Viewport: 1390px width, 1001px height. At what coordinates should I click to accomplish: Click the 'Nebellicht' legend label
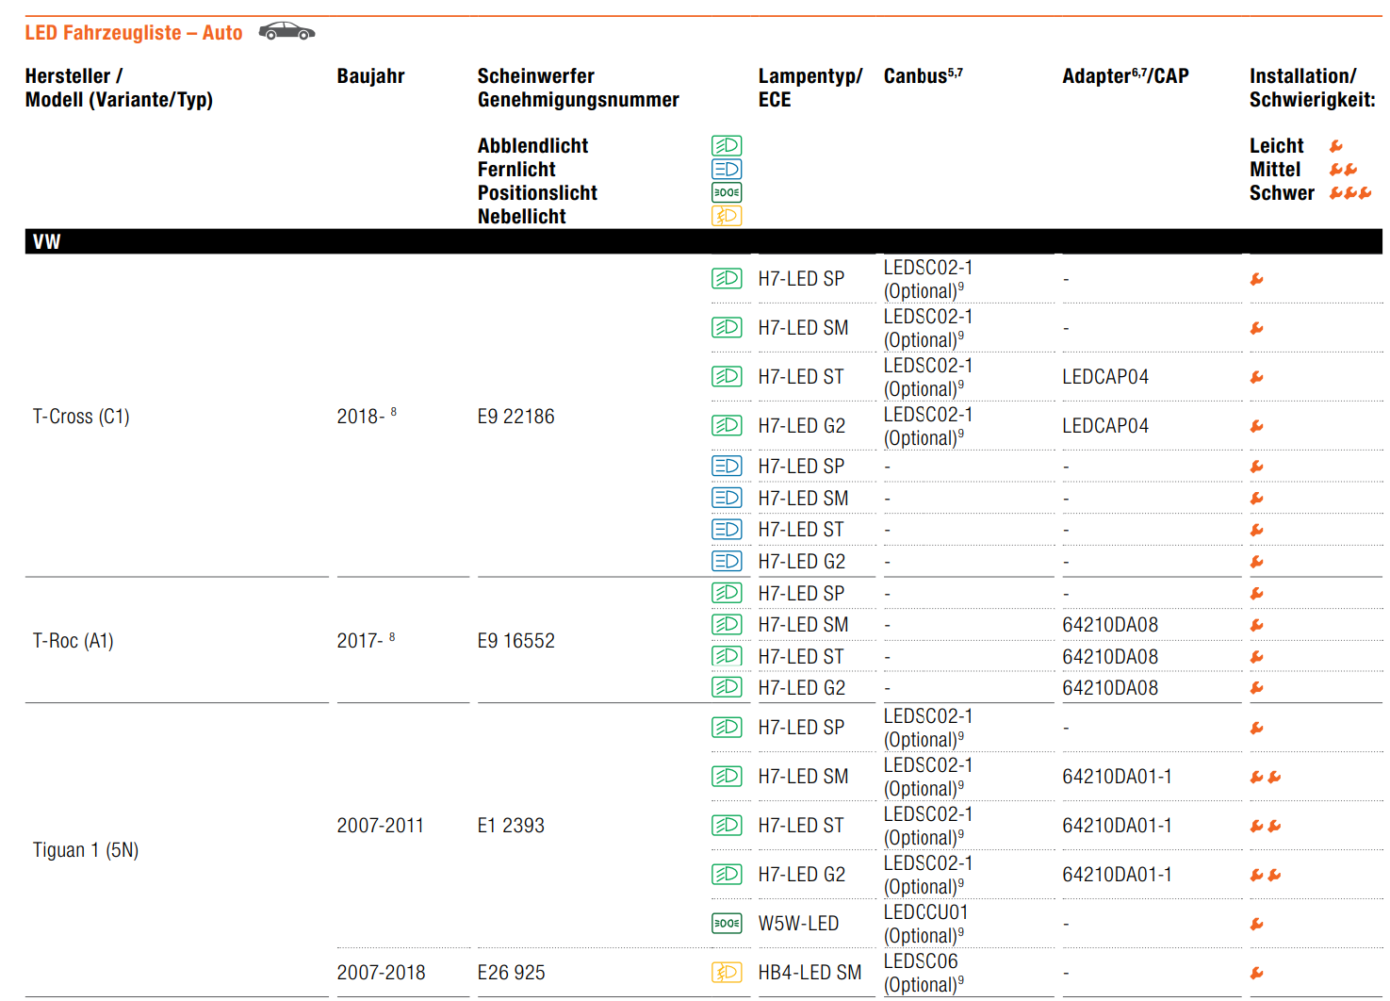[521, 217]
